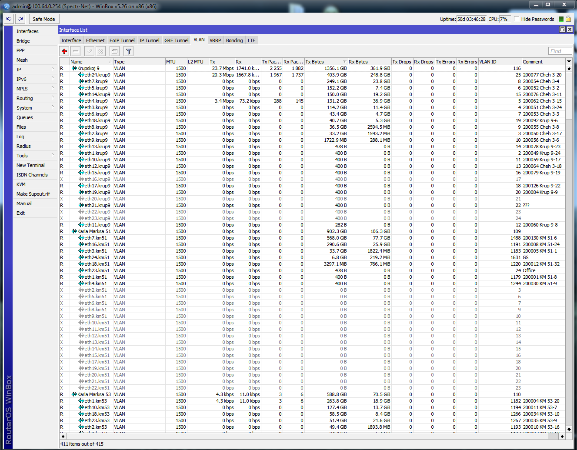Click the padlock icon in top bar
Screen dimensions: 577x450
pyautogui.click(x=568, y=19)
